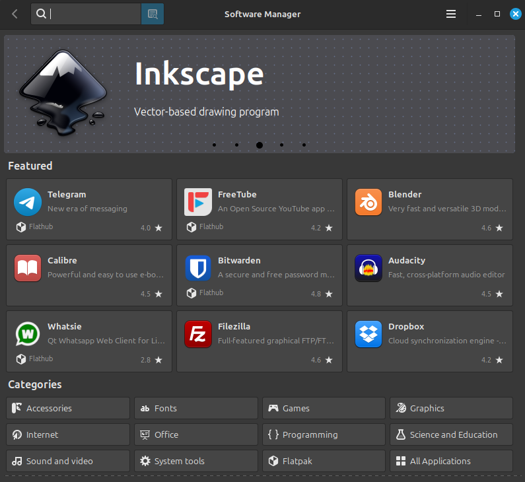Toggle search in descriptions button
This screenshot has height=482, width=525.
(153, 14)
